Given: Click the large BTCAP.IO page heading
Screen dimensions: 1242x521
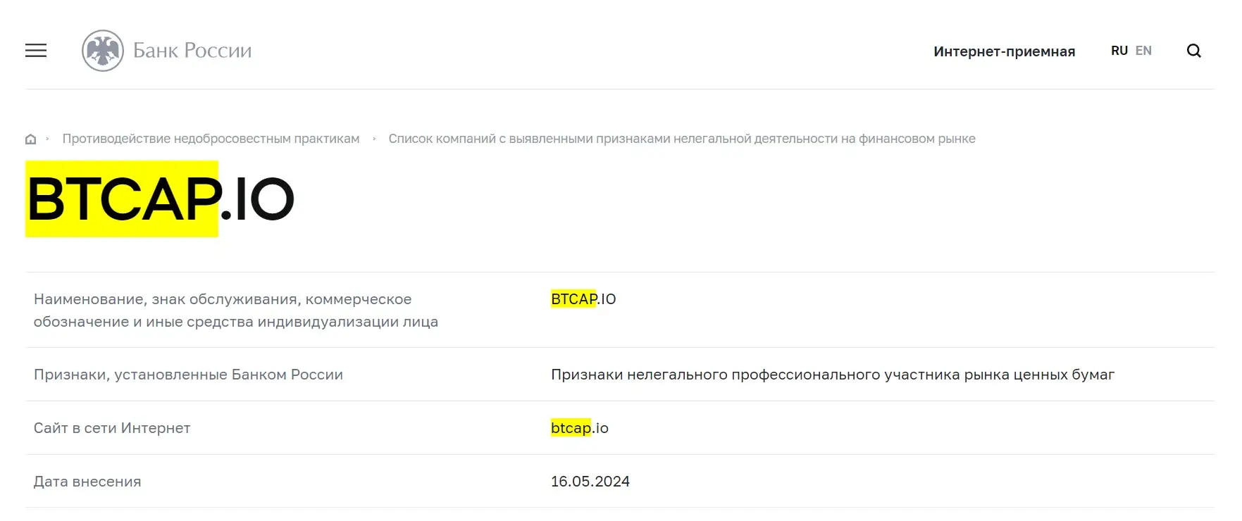Looking at the screenshot, I should pos(161,199).
